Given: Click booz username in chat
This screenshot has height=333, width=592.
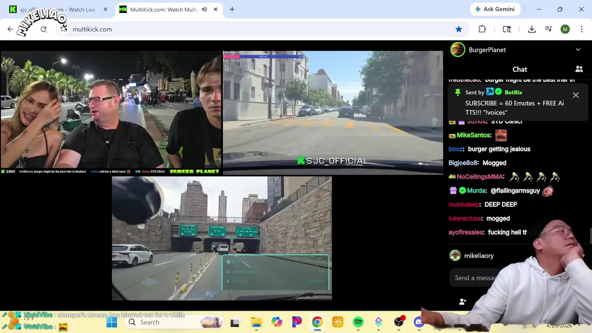Looking at the screenshot, I should pos(456,149).
